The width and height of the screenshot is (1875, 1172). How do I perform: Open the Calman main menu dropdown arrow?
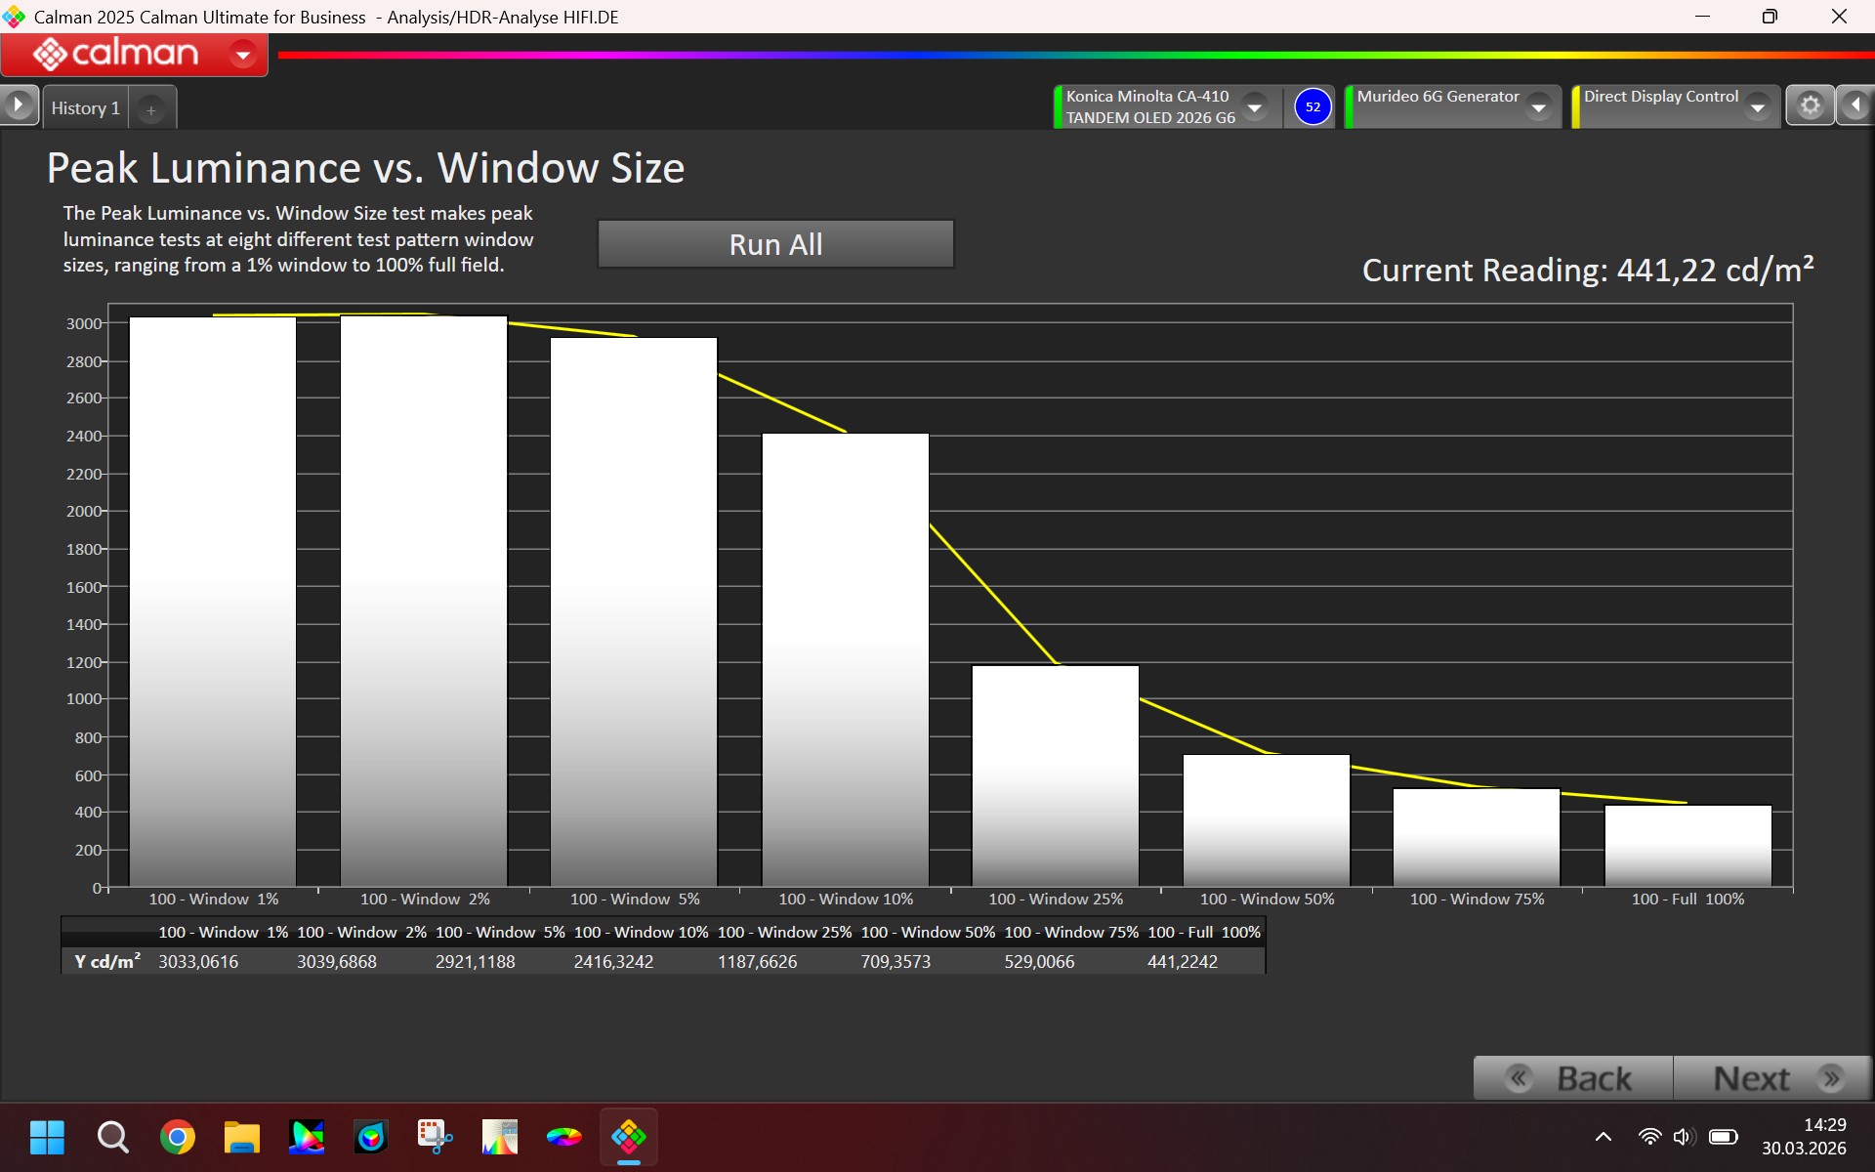[242, 55]
